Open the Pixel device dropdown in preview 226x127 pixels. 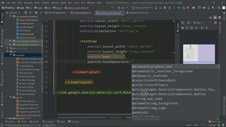[x=198, y=23]
